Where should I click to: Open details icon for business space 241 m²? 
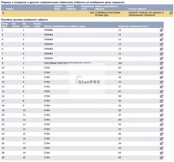(162, 63)
